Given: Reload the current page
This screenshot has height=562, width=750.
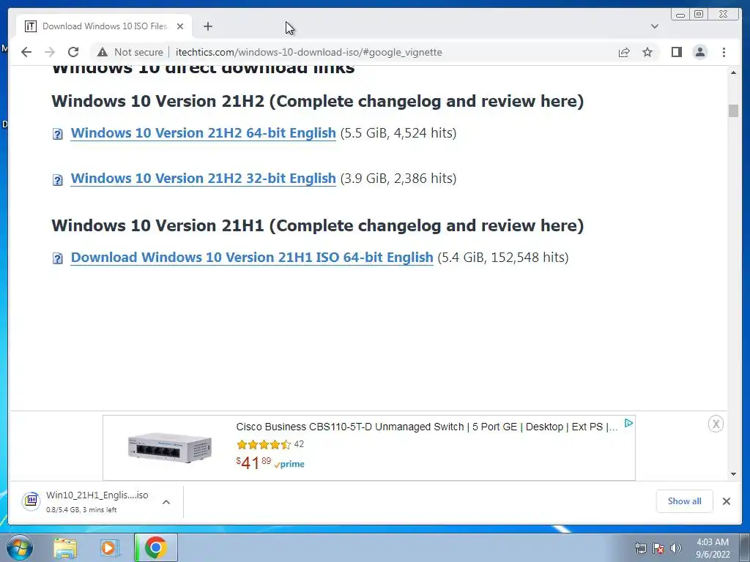Looking at the screenshot, I should [x=73, y=52].
